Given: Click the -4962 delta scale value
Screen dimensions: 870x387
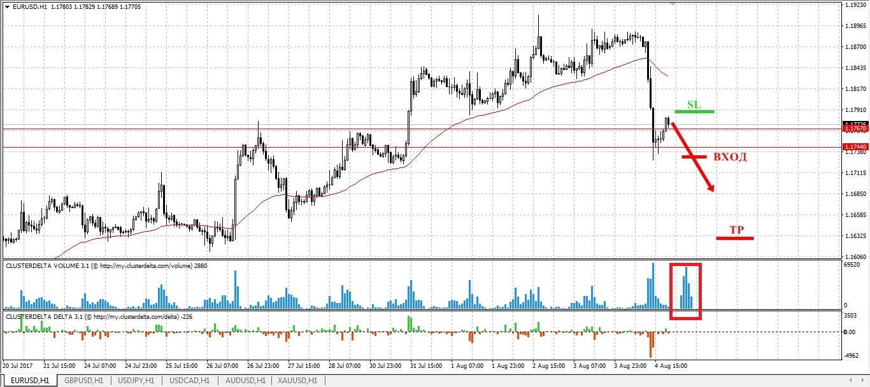Looking at the screenshot, I should click(852, 356).
